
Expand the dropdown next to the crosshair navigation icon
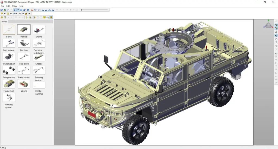point(23,14)
